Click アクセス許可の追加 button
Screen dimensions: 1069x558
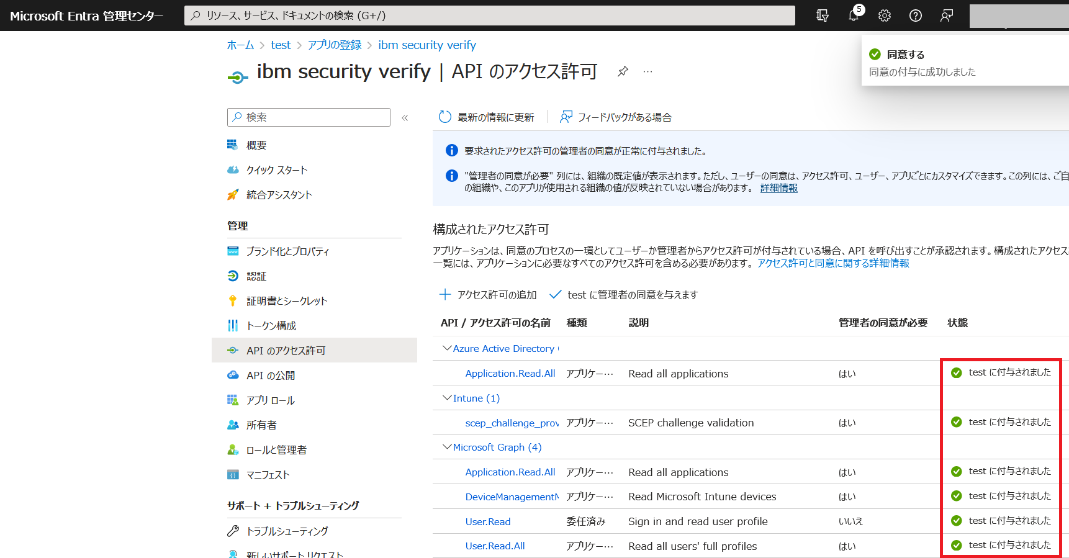(x=488, y=294)
